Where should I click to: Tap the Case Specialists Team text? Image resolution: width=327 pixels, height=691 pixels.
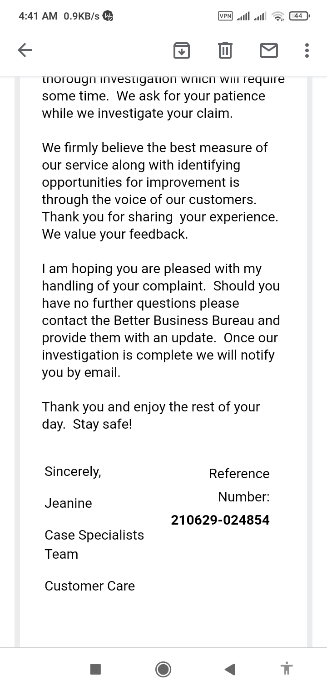[94, 545]
